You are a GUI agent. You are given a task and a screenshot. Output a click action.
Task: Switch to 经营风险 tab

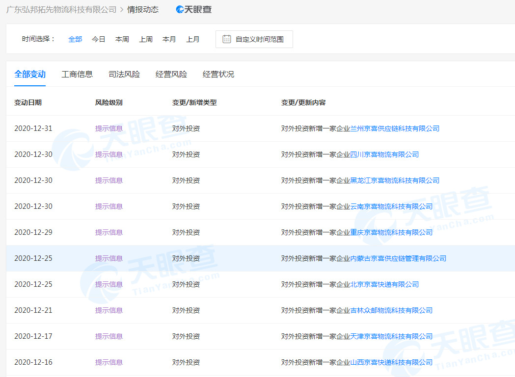pos(171,74)
